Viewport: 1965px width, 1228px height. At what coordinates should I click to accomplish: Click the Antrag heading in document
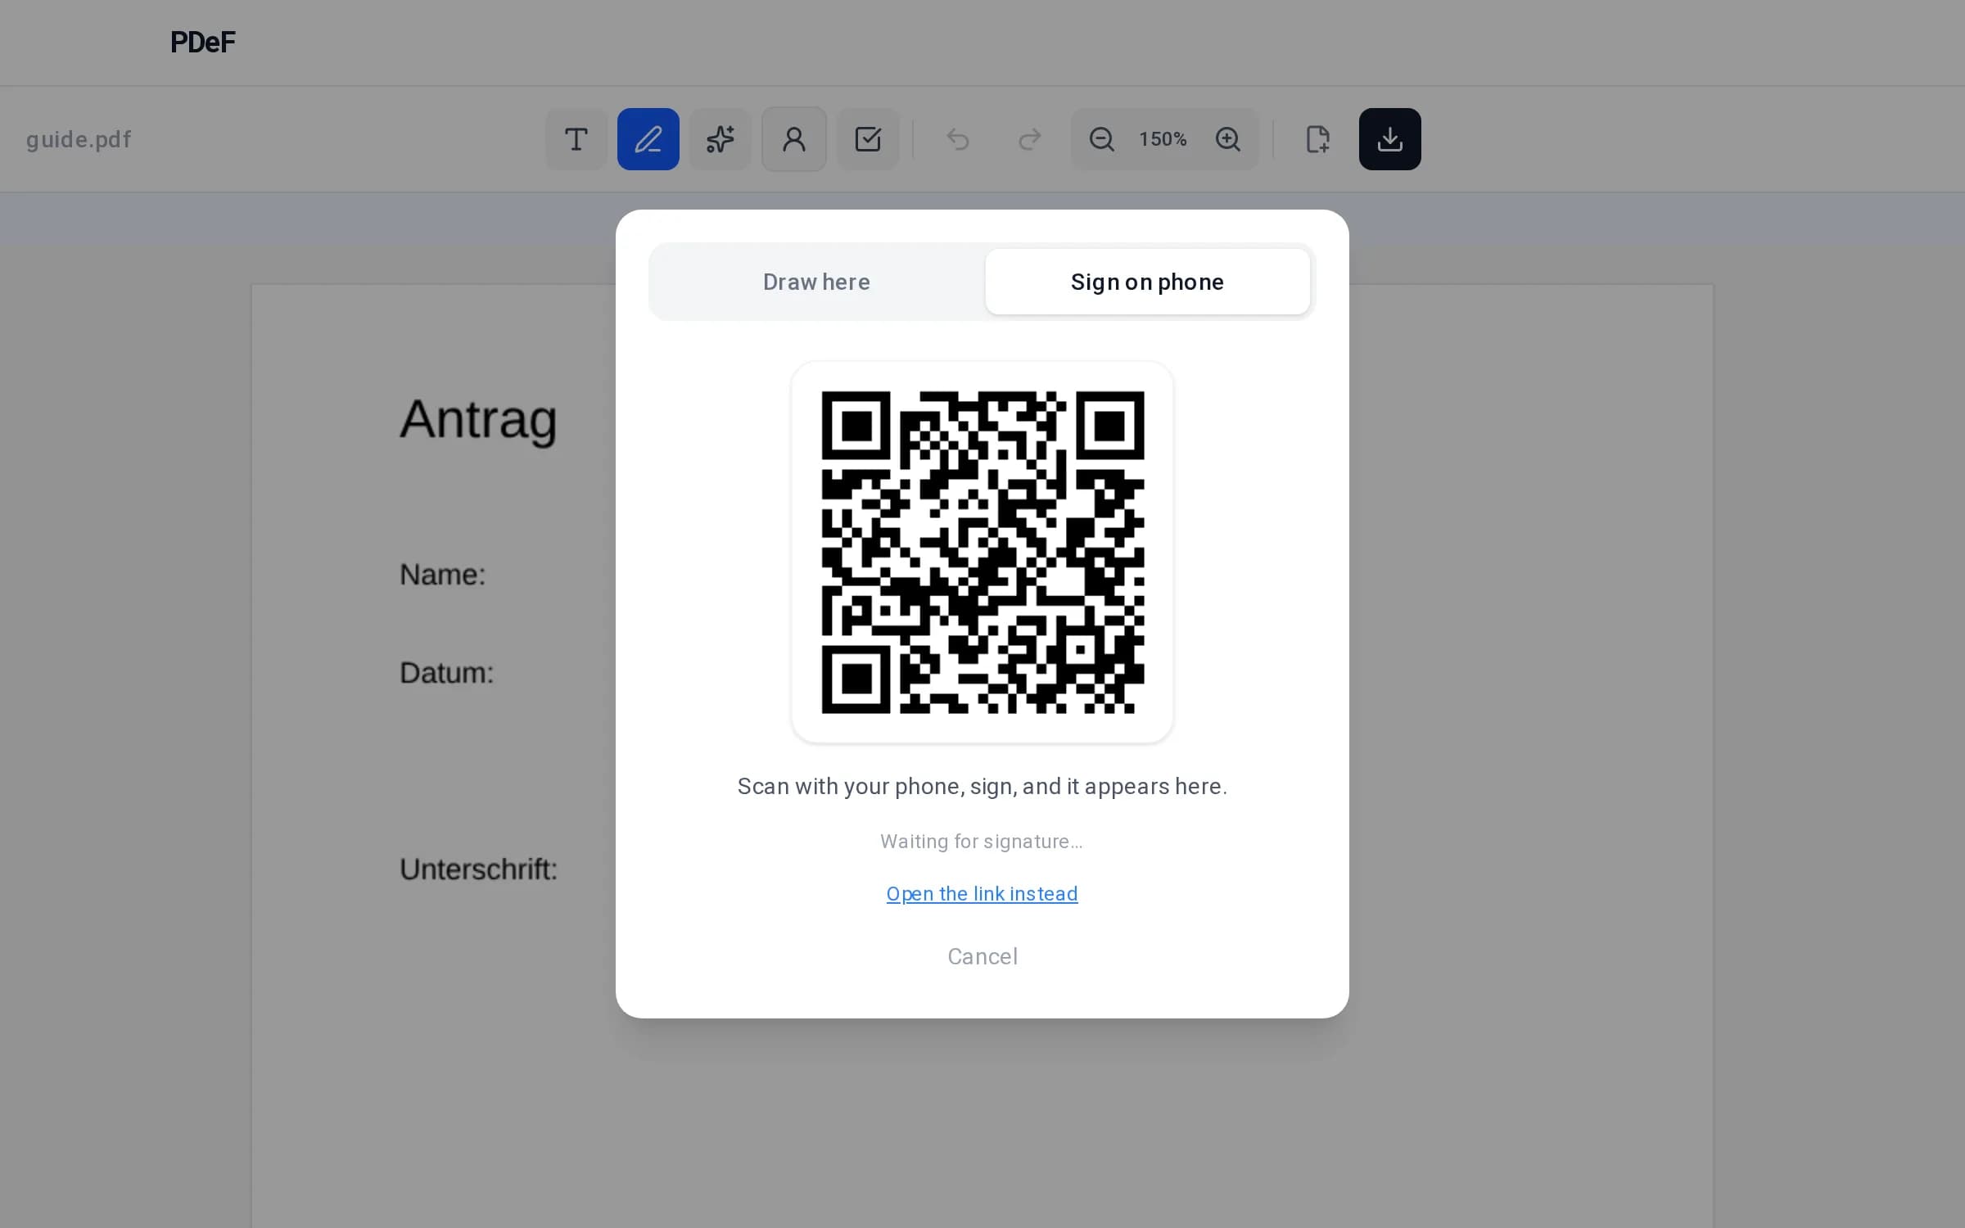pos(479,420)
